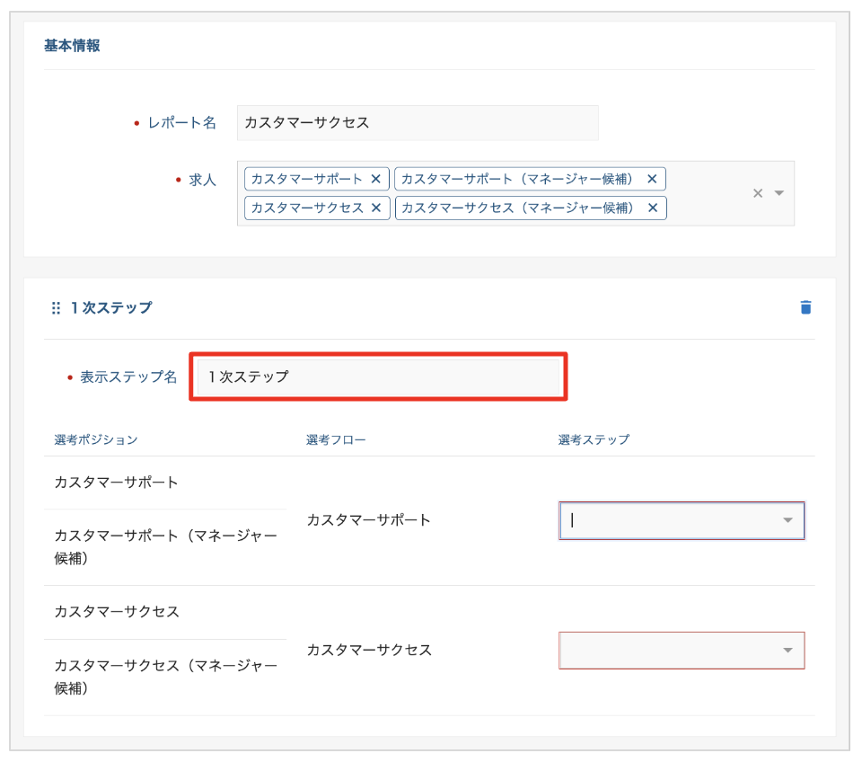
Task: Delete 1次ステップ with the trash icon
Action: click(805, 307)
